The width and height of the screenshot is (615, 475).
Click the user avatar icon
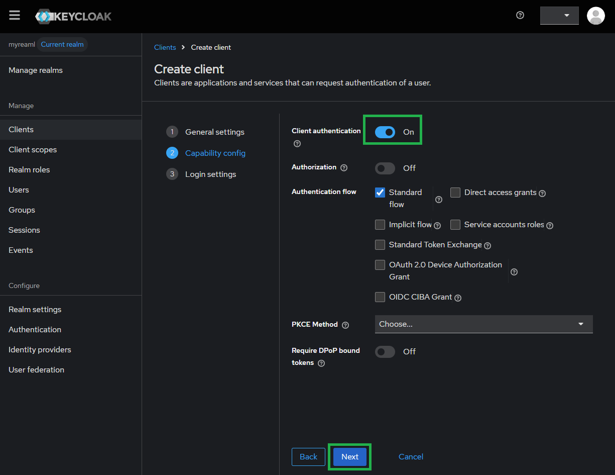click(x=595, y=16)
